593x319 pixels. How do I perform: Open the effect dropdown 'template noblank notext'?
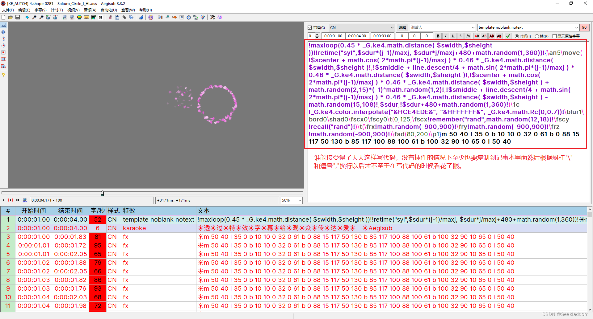pos(528,27)
